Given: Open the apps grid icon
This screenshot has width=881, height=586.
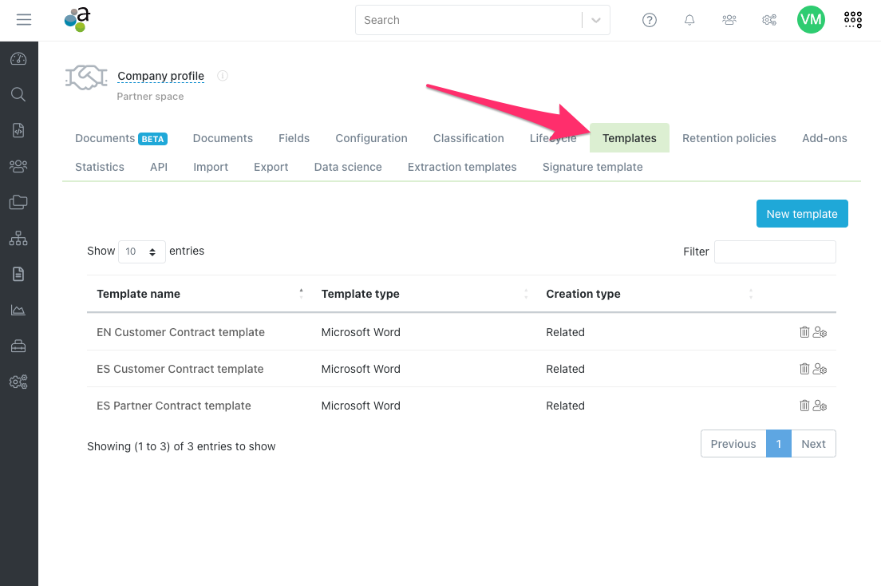Looking at the screenshot, I should click(853, 20).
